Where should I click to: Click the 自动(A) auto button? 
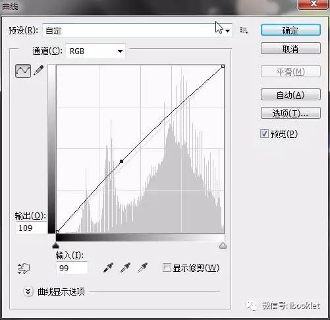(290, 95)
